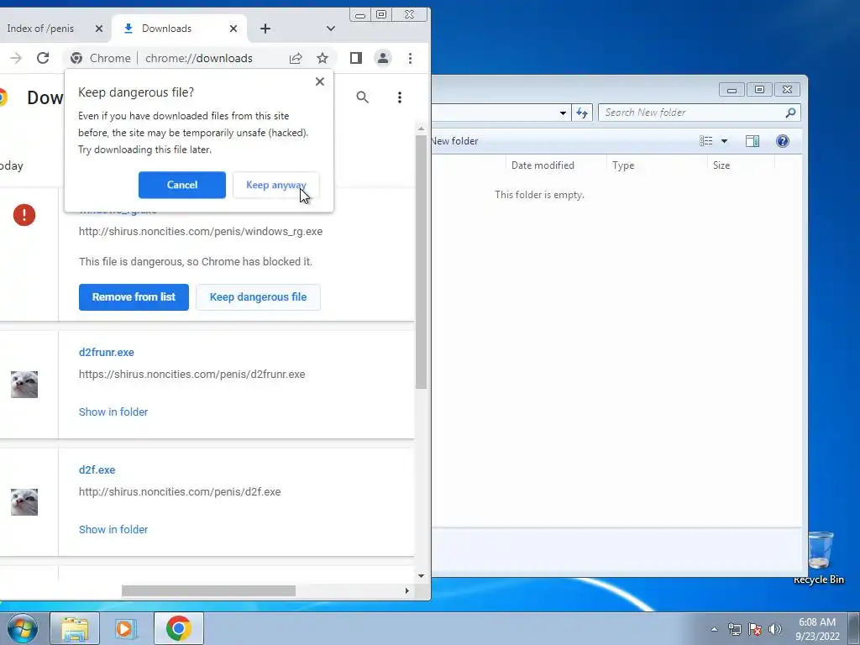Open the Action Center flag icon
The image size is (860, 645).
coord(755,629)
